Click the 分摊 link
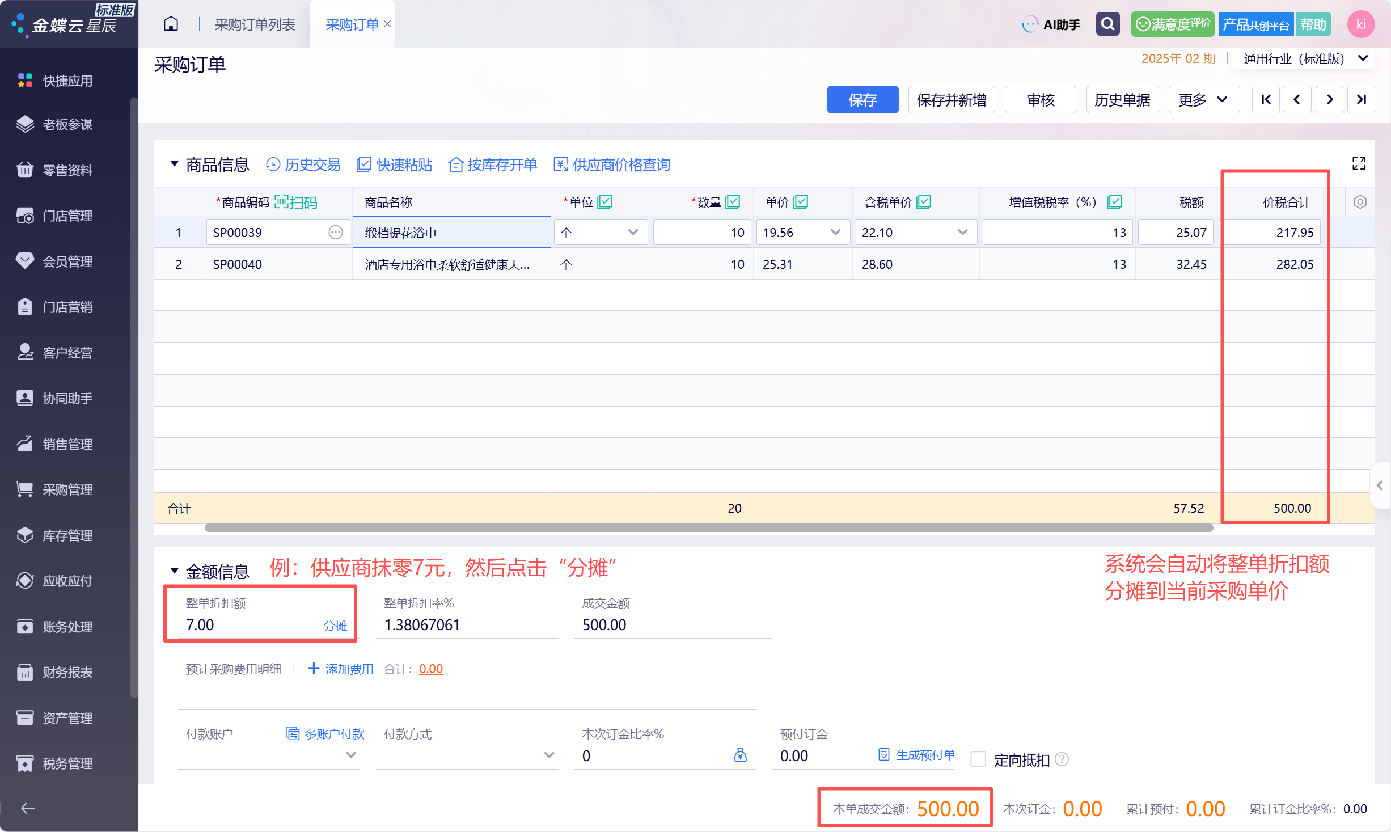This screenshot has width=1391, height=832. click(x=335, y=626)
